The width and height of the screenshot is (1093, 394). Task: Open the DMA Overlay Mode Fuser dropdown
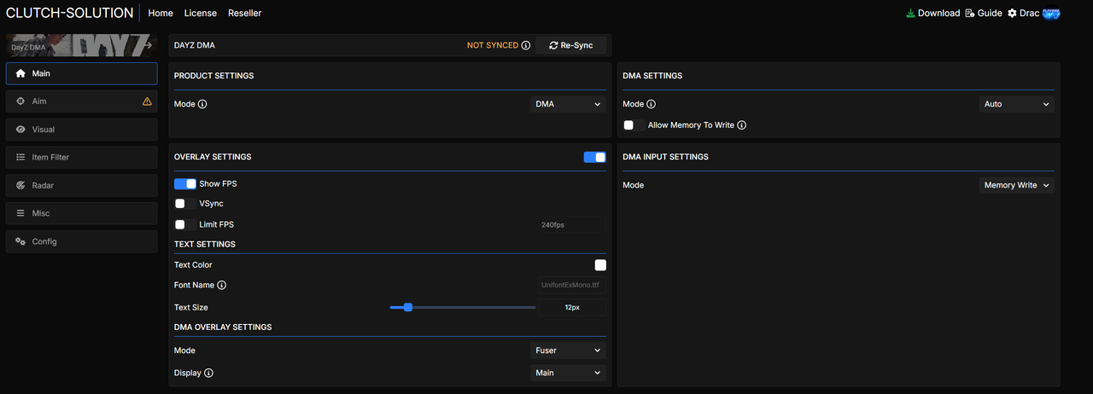tap(568, 351)
